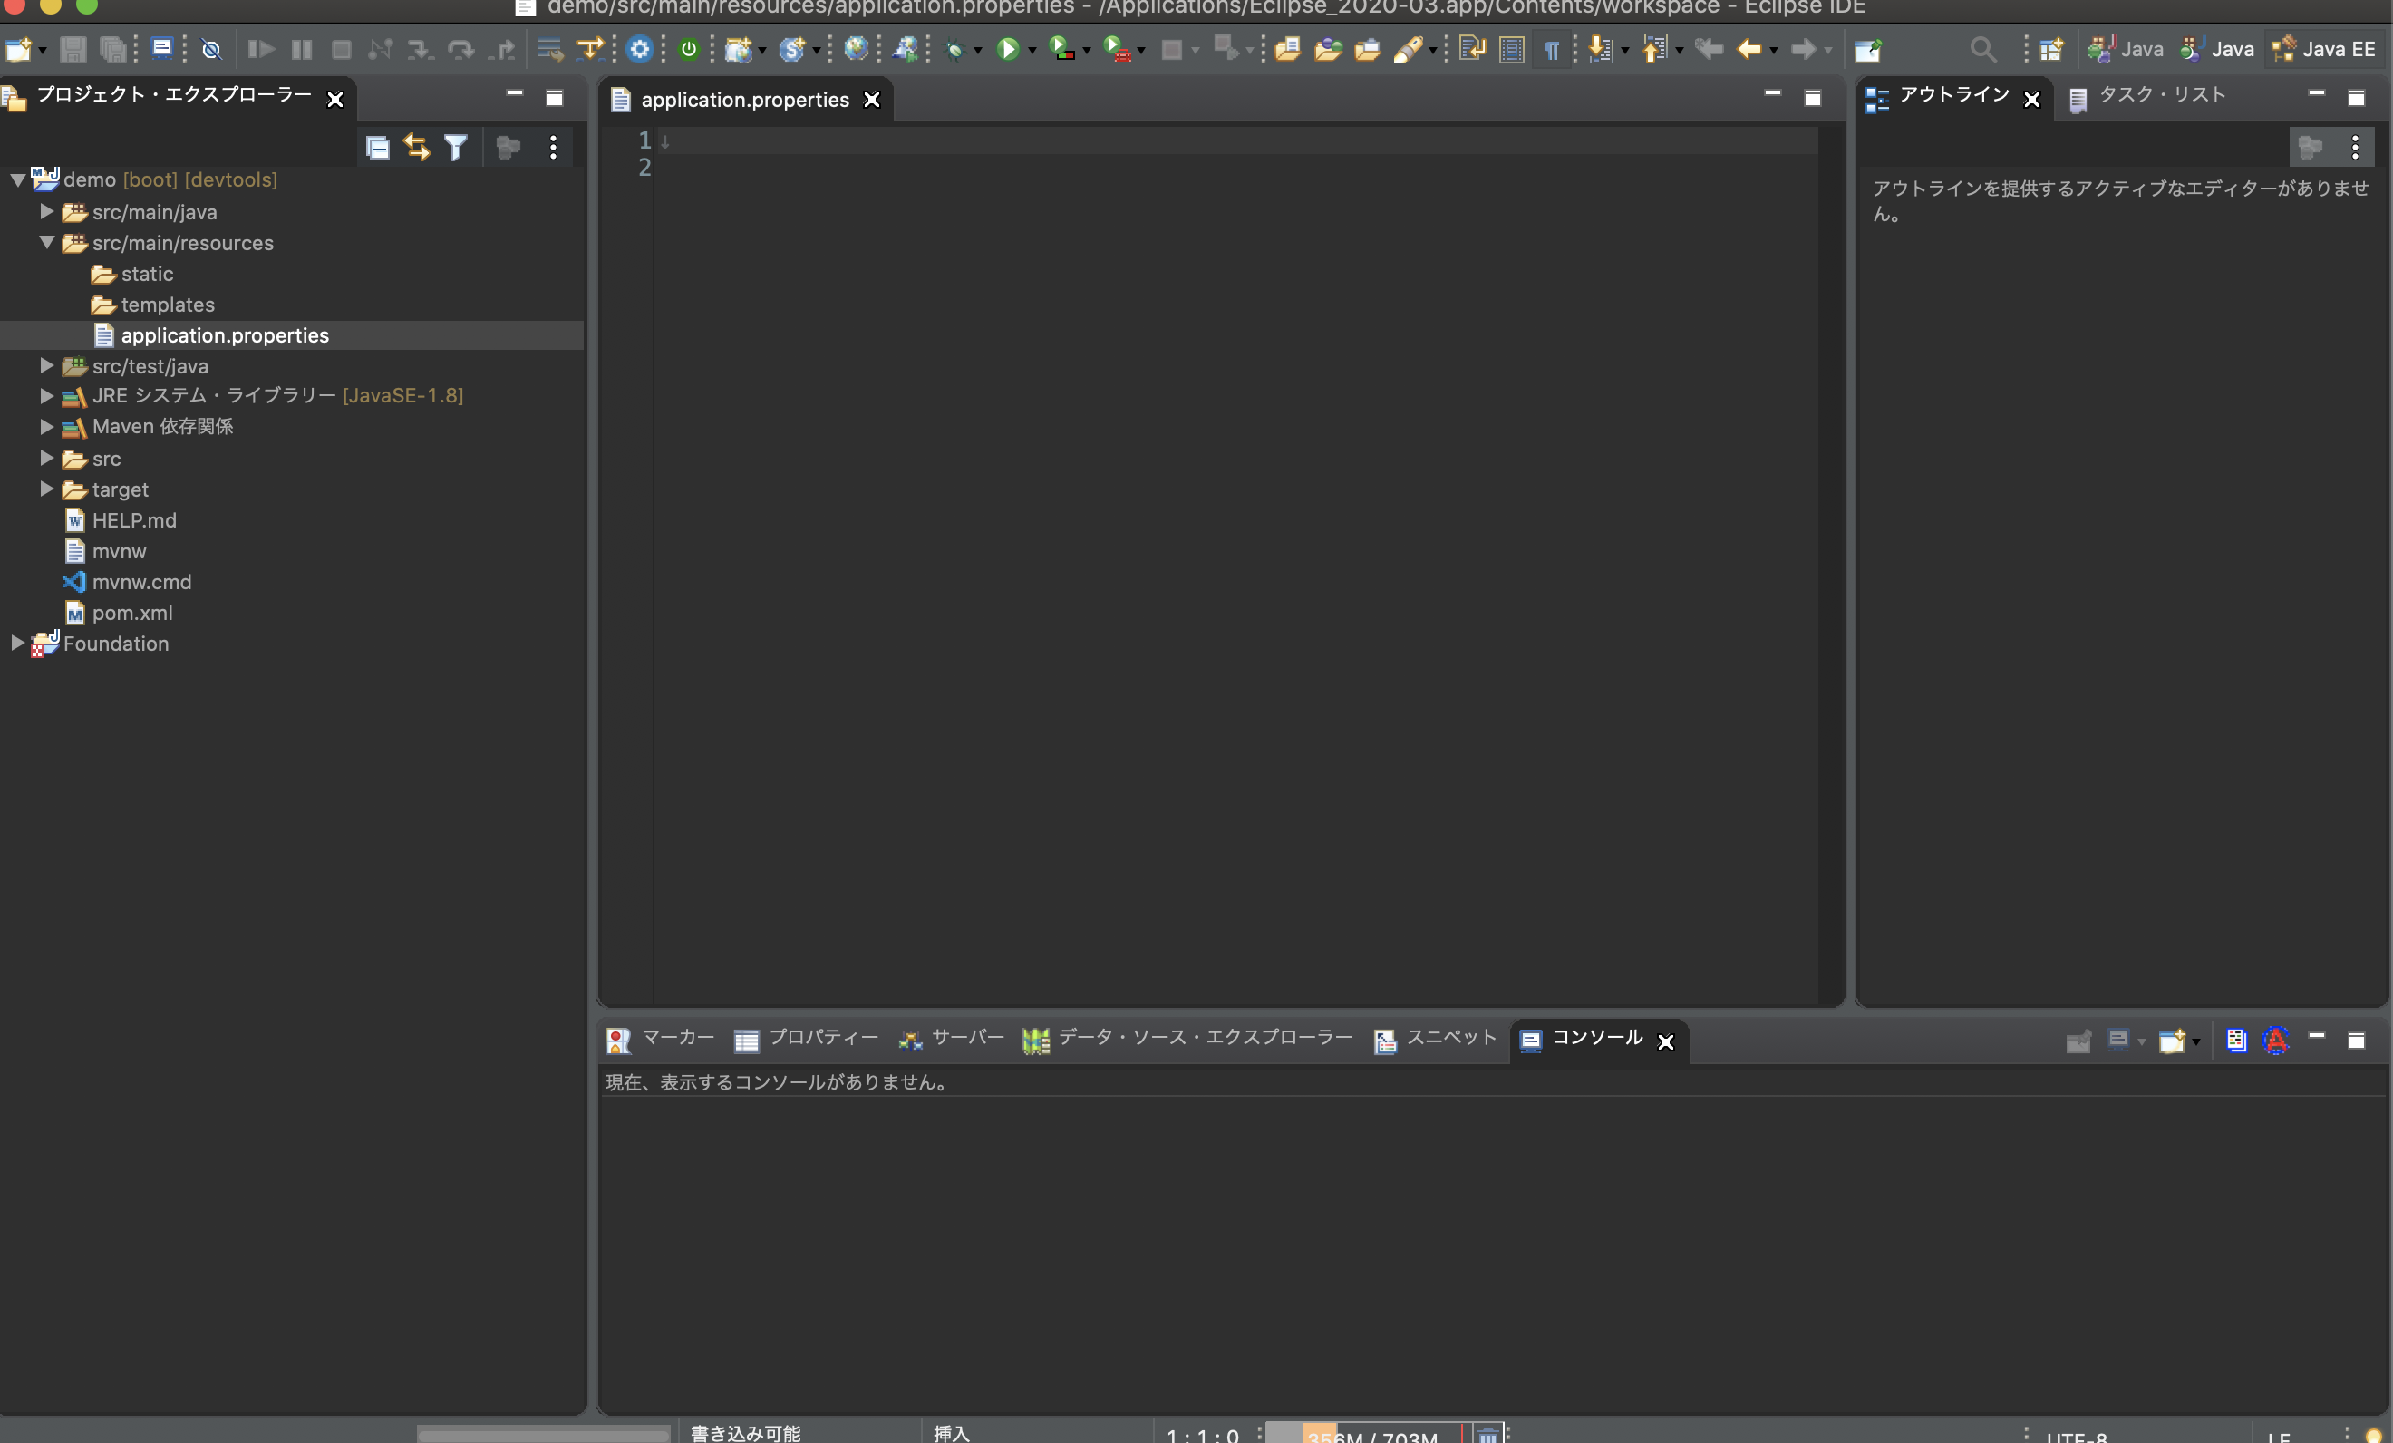Toggle Show Whitespace Characters pilcrow button

1551,49
